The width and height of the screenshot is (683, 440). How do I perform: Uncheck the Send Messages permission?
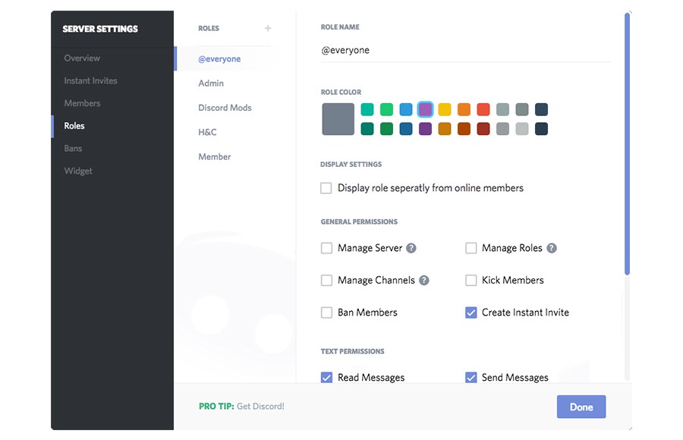pyautogui.click(x=471, y=377)
